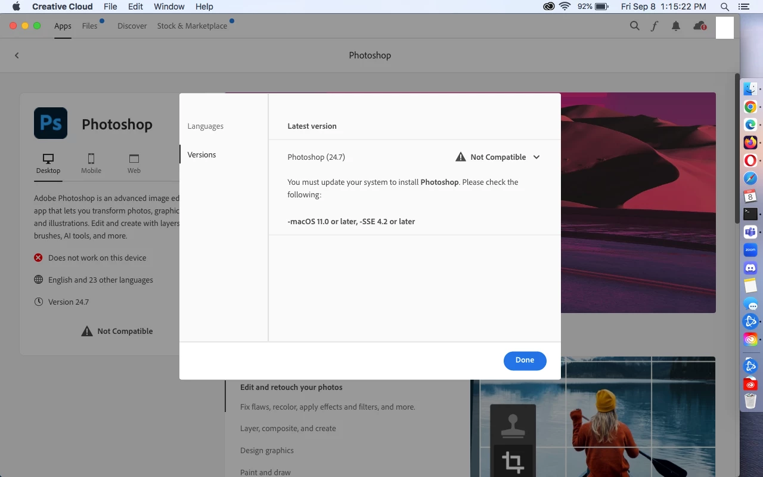Click the kayaker photo preview image
This screenshot has height=477, width=763.
(x=593, y=417)
